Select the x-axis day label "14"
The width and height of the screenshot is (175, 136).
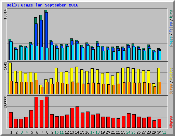click(x=77, y=132)
